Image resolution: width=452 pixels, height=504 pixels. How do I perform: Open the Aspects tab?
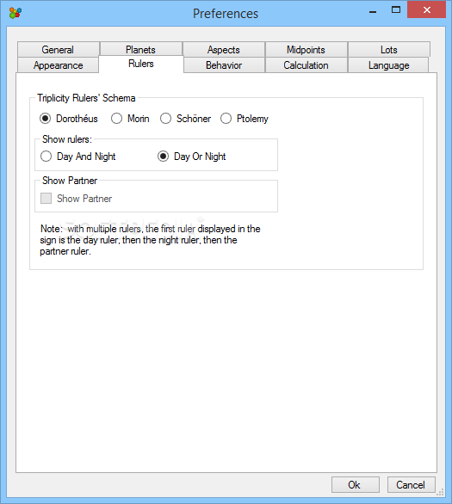[224, 50]
